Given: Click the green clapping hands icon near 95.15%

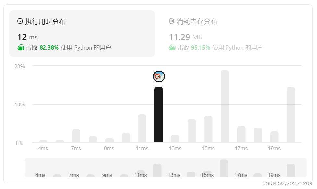Looking at the screenshot, I should coord(172,48).
